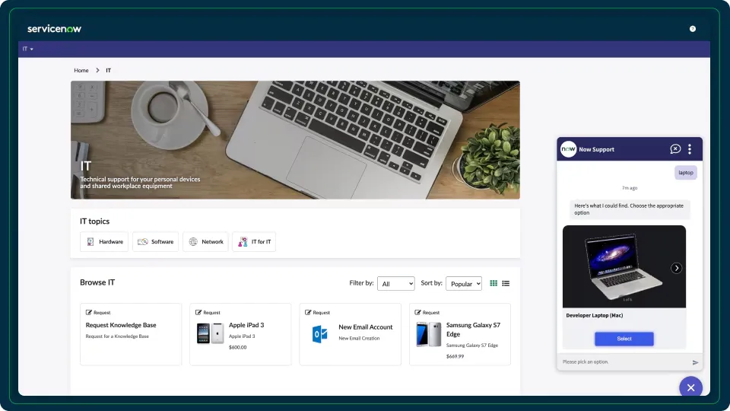Click the chat message input field
730x411 pixels.
pos(624,362)
